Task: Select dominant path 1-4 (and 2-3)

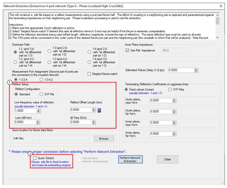Action: click(x=90, y=52)
